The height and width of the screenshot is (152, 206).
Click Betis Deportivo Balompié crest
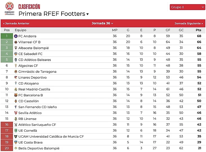click(16, 148)
